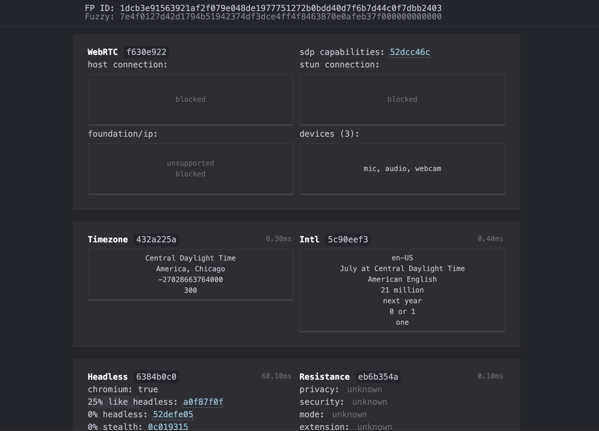599x431 pixels.
Task: Click Resistance hash eb6b354a
Action: [x=378, y=377]
